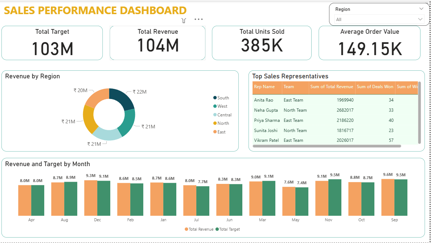Open the More options ellipsis menu
The image size is (431, 243).
[x=198, y=20]
